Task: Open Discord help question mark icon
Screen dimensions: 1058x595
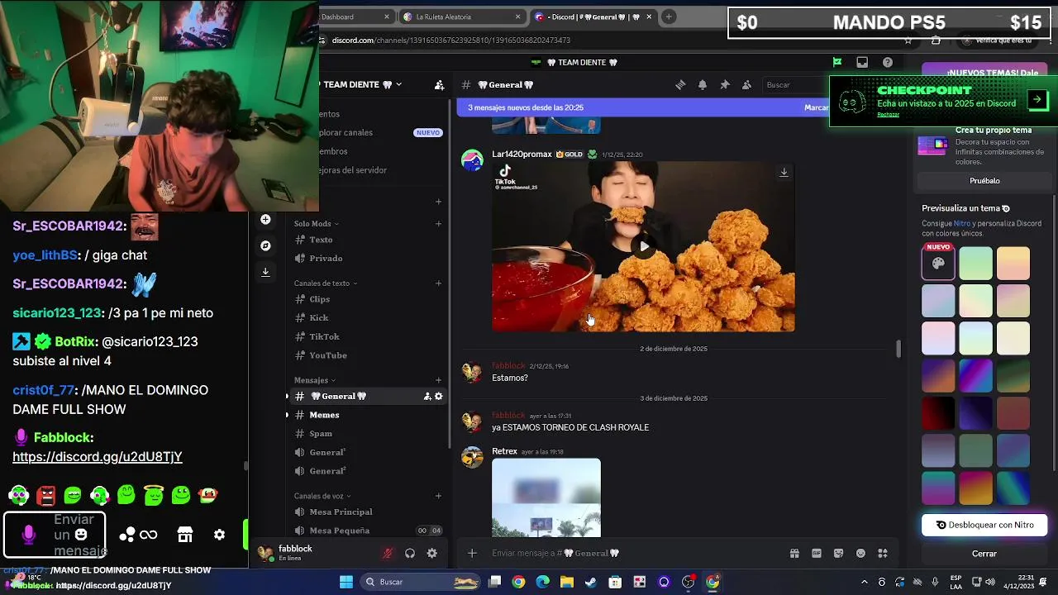Action: 888,62
